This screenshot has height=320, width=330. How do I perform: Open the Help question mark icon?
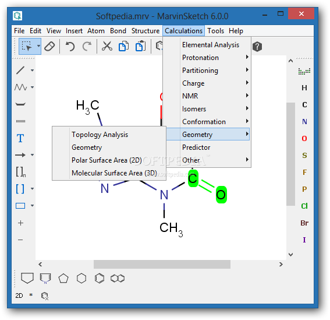pyautogui.click(x=257, y=47)
